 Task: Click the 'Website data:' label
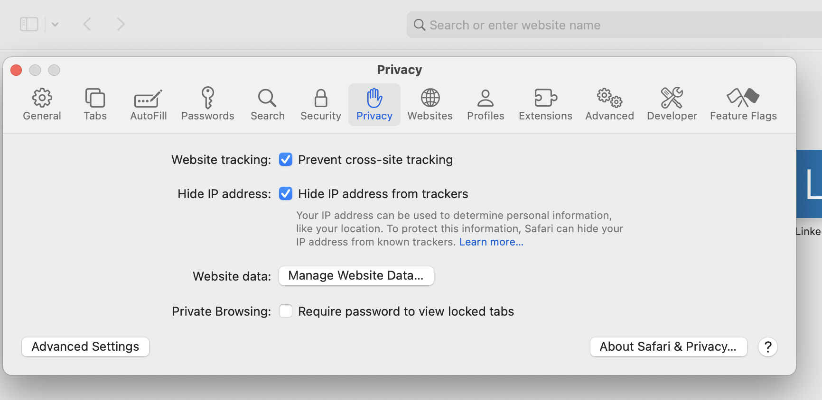coord(232,276)
